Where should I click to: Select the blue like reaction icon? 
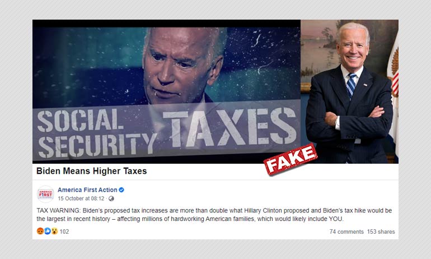tap(47, 231)
